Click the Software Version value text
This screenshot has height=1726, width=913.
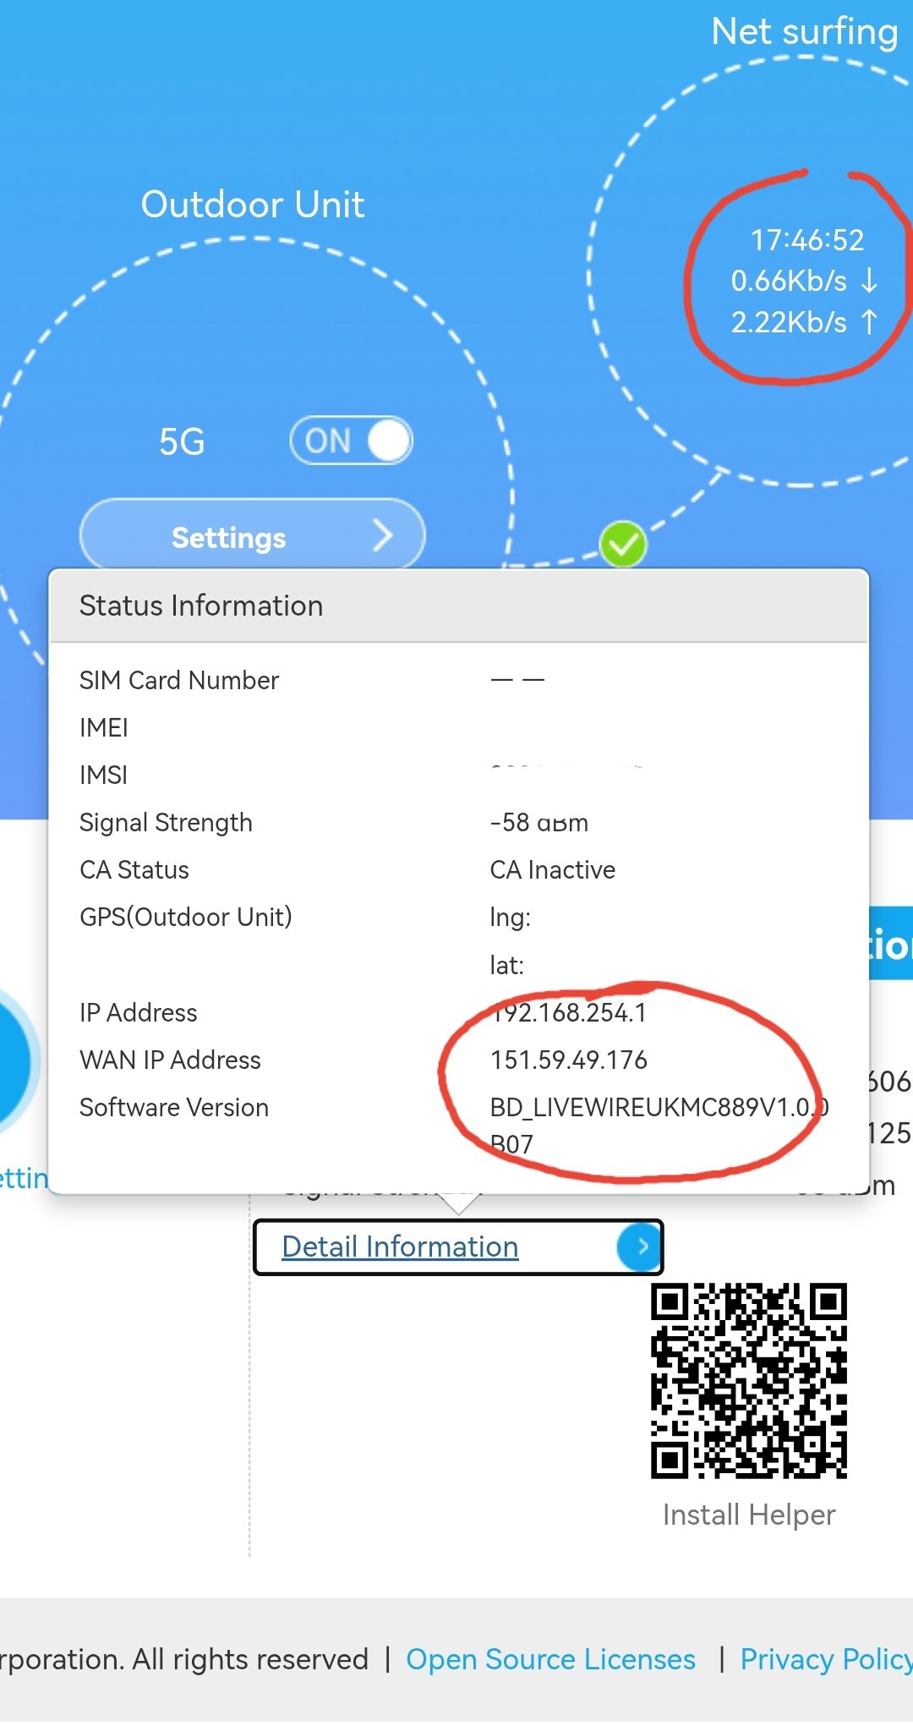coord(659,1125)
